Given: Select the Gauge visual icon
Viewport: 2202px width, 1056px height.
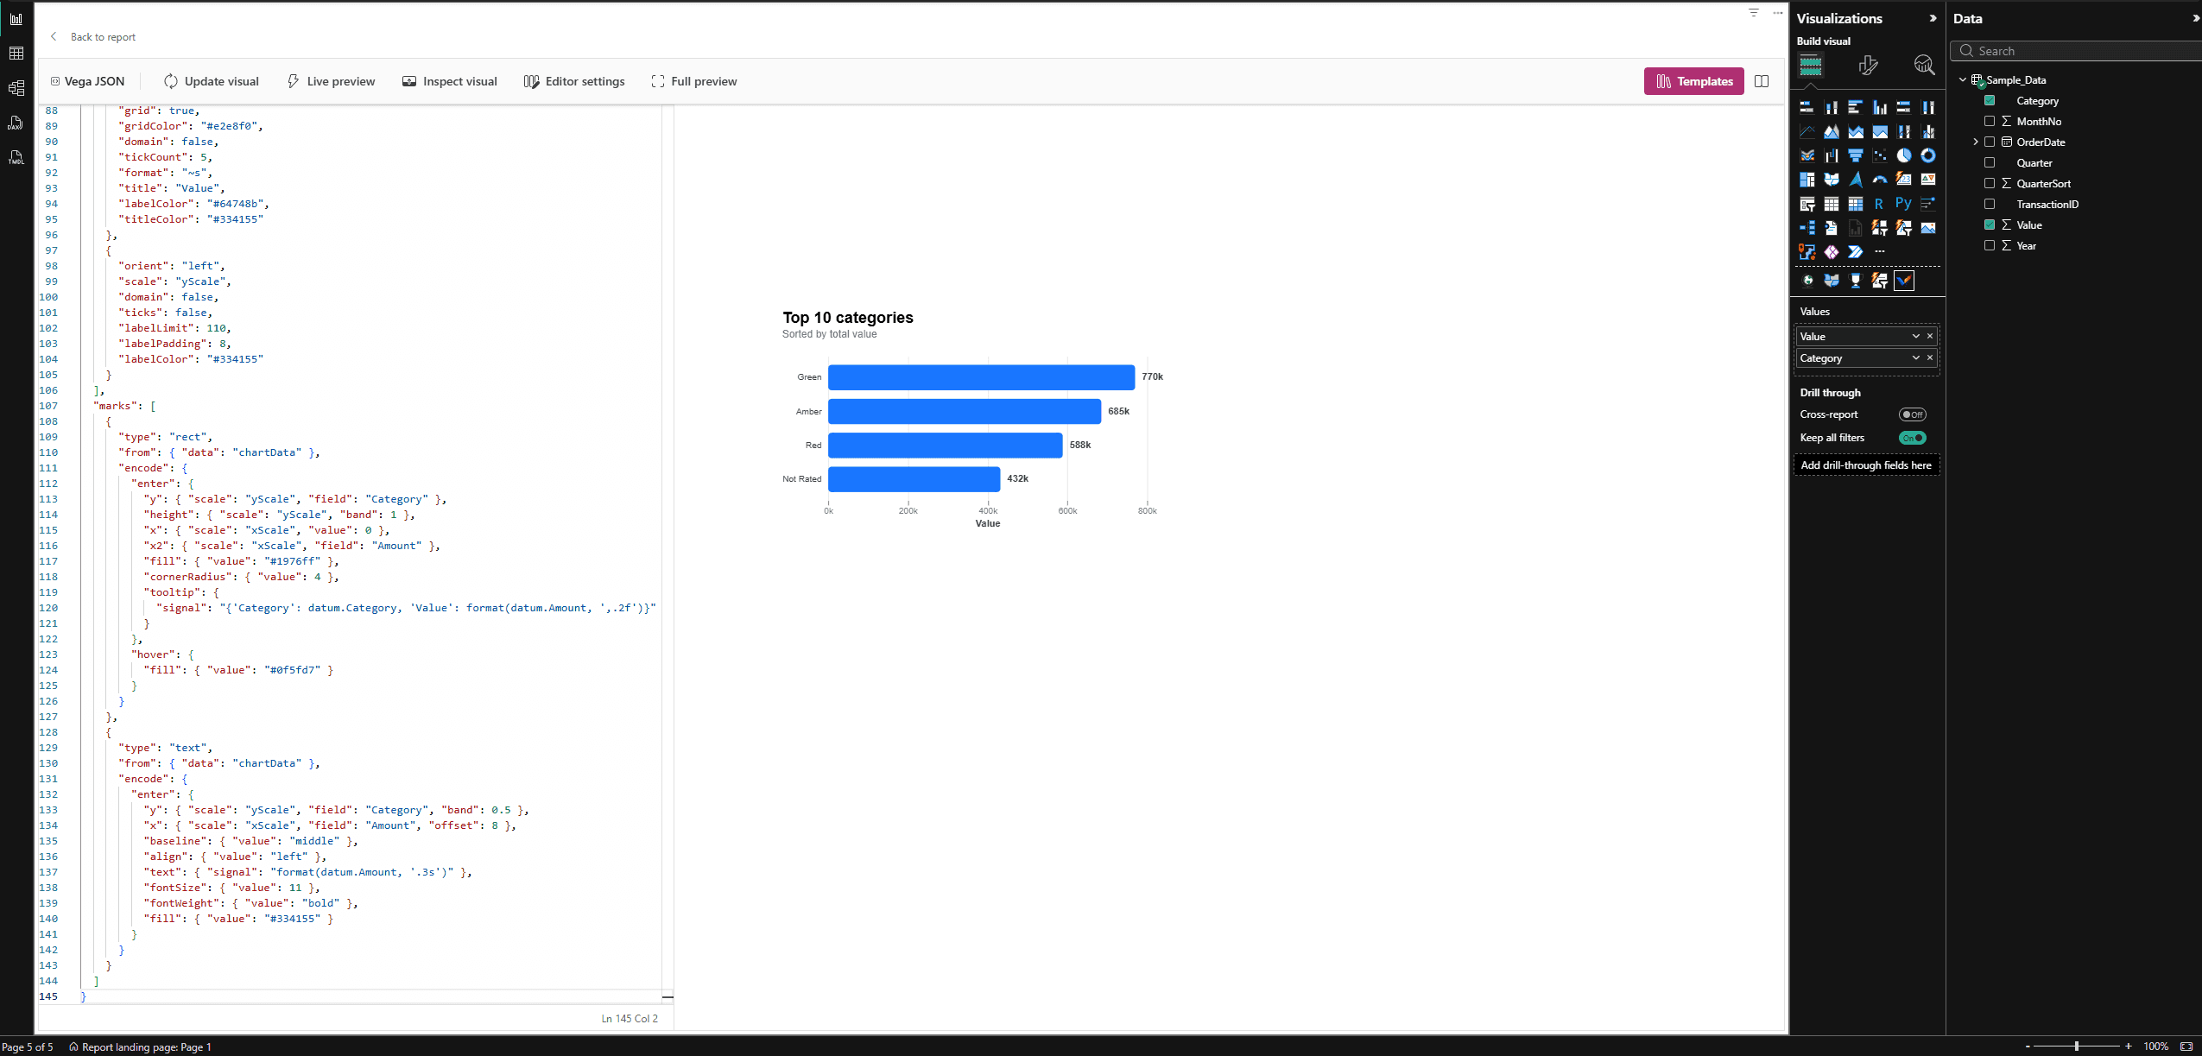Looking at the screenshot, I should (1880, 180).
